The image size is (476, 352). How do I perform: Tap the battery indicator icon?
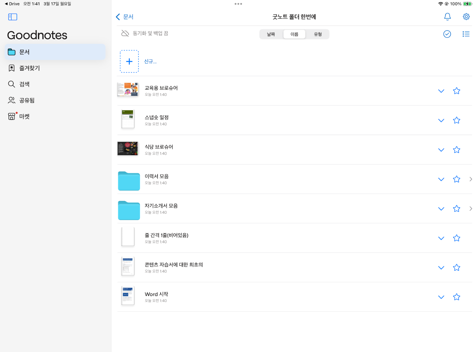pos(467,4)
